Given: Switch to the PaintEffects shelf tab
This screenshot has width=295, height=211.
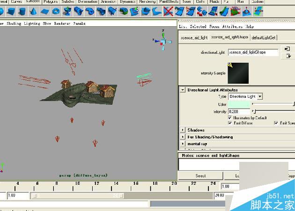Looking at the screenshot, I should tap(169, 2).
